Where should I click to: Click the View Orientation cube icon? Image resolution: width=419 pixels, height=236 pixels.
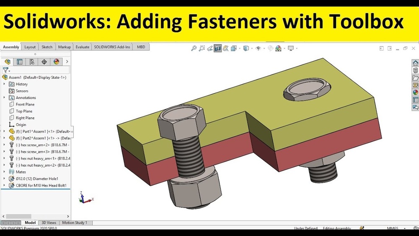(234, 48)
